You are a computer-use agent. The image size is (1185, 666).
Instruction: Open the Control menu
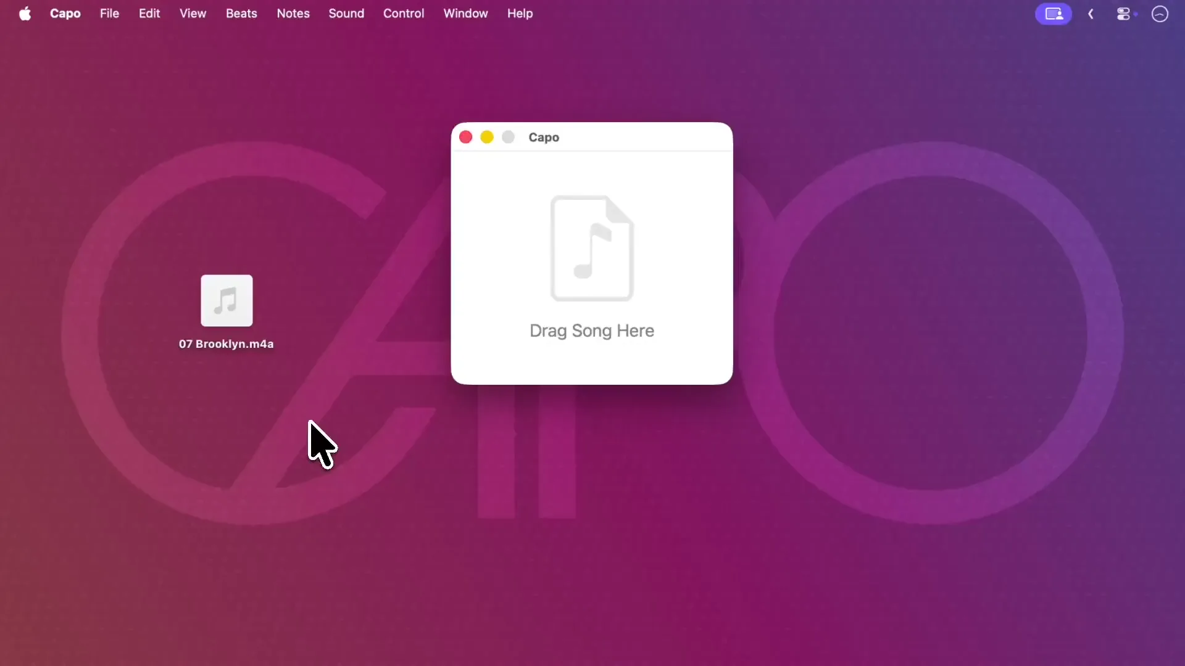pyautogui.click(x=404, y=14)
